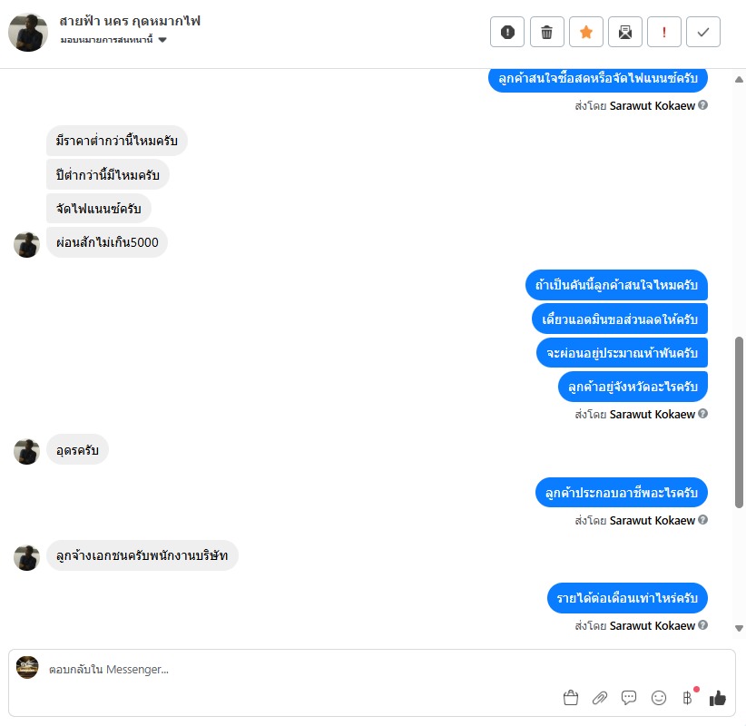Open the emoji picker smiley icon
Viewport: 746px width, 726px height.
pyautogui.click(x=659, y=698)
